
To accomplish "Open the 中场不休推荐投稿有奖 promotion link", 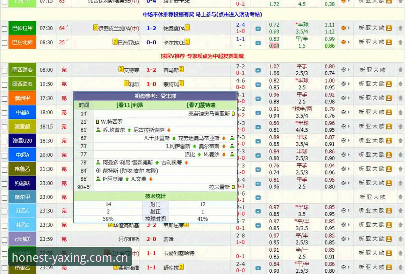I will 202,14.
